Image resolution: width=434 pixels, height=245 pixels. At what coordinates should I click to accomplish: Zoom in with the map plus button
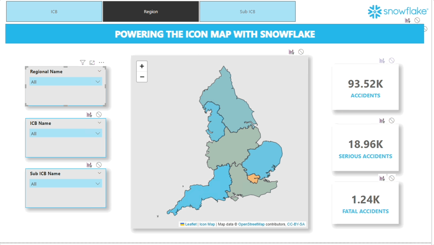coord(142,66)
